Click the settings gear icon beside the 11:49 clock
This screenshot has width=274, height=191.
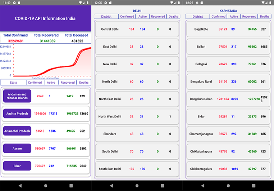[x=14, y=3]
